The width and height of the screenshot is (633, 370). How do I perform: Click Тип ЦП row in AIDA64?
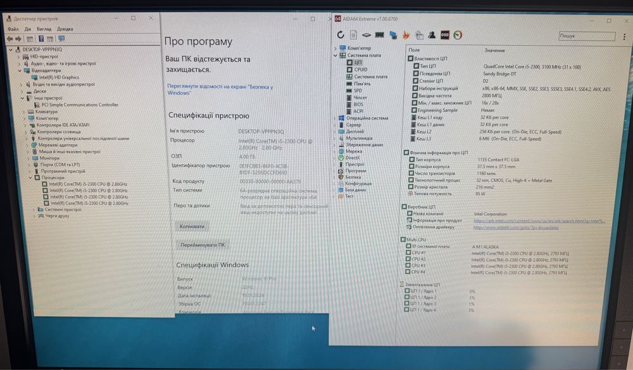496,67
